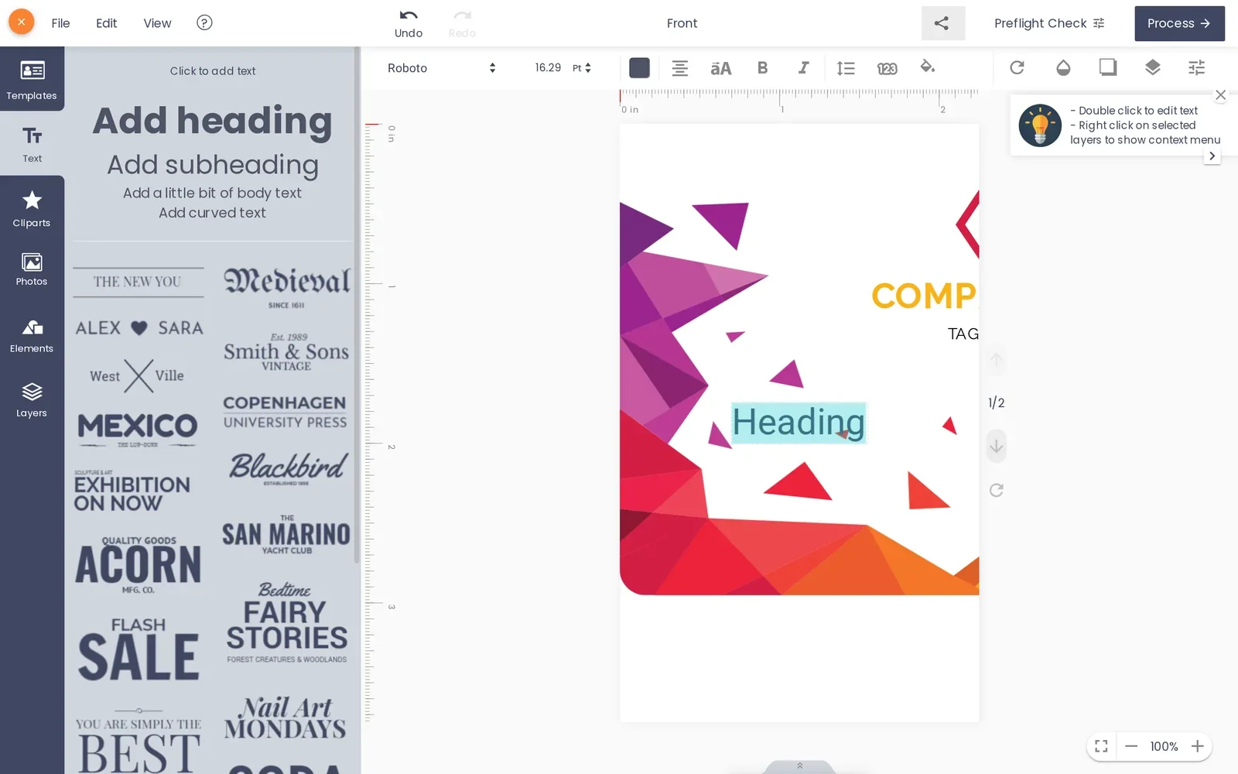Open the Elements sidebar panel
The image size is (1238, 774).
tap(32, 336)
